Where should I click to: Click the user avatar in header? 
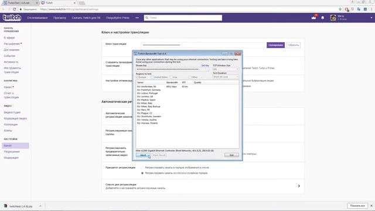tap(333, 18)
